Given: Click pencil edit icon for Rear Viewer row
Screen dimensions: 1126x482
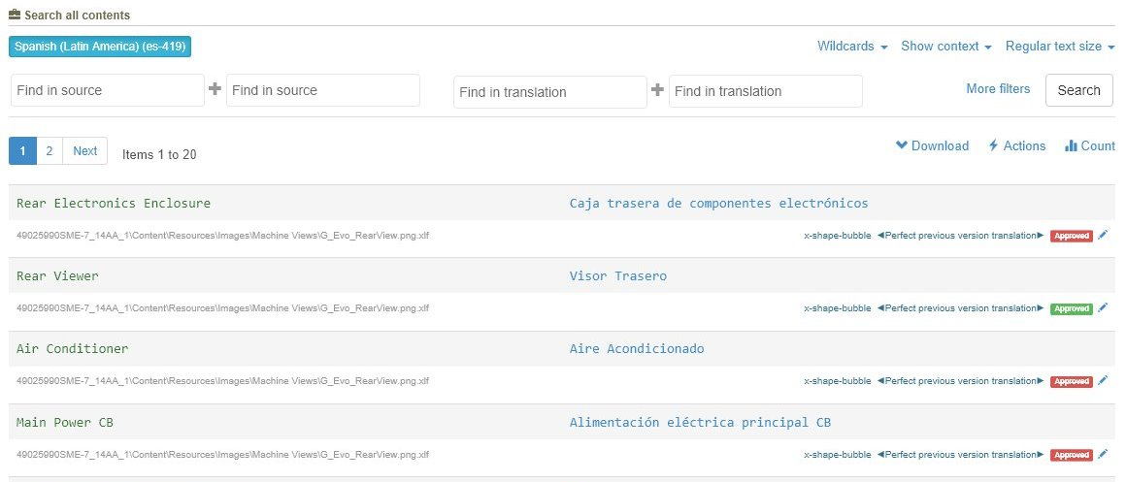Looking at the screenshot, I should [x=1103, y=307].
